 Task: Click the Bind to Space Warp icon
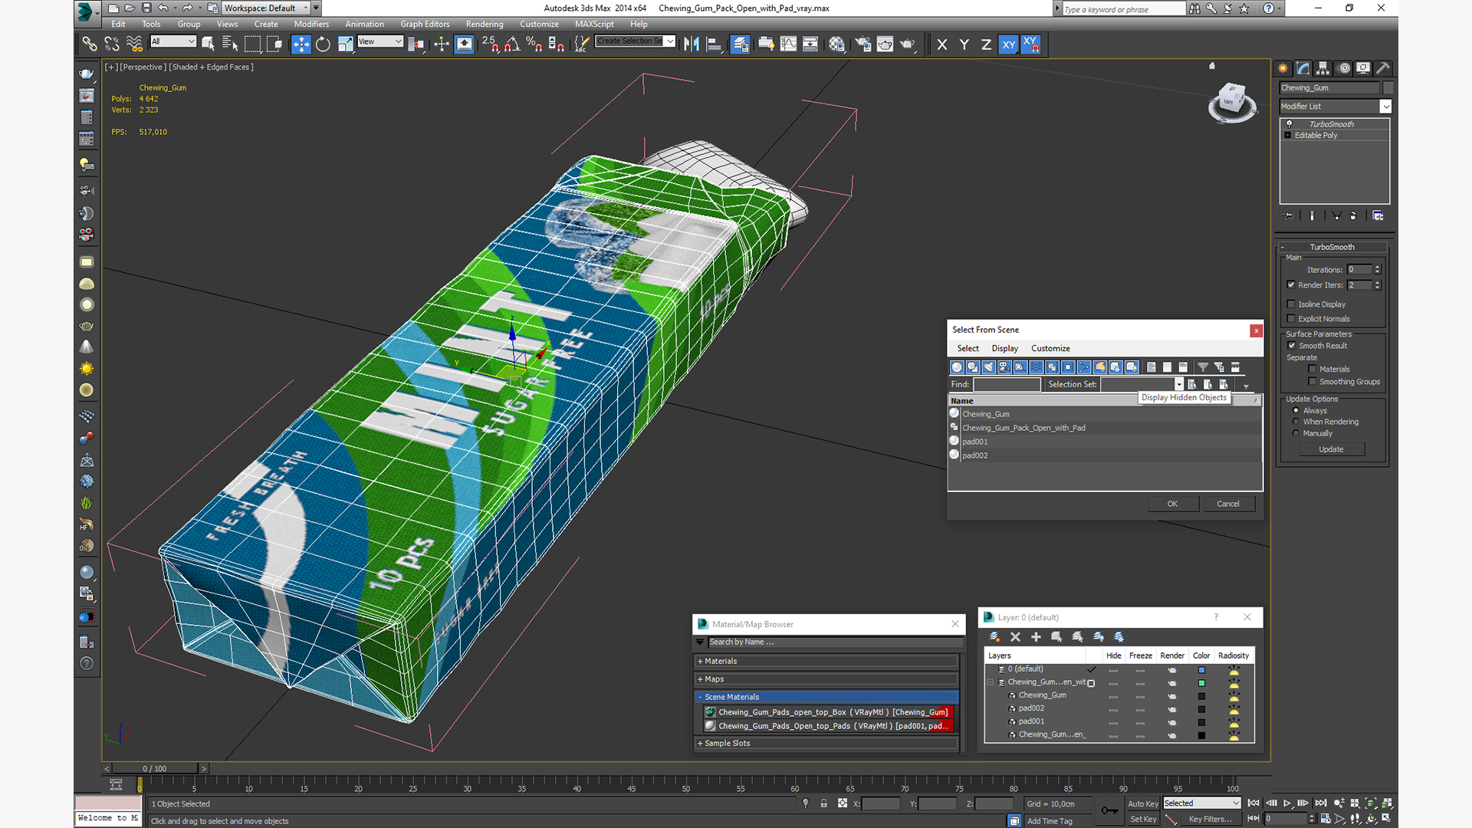click(134, 44)
